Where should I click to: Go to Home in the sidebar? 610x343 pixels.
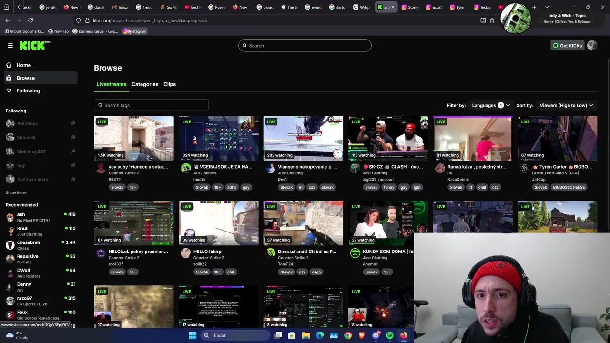point(41,65)
